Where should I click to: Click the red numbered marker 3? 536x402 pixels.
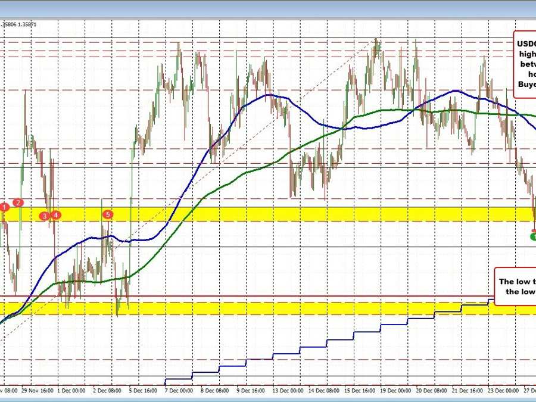(43, 216)
